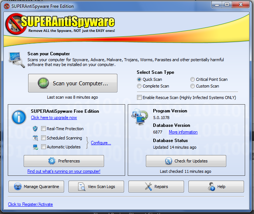Toggle the Automatic Updates checkbox
The image size is (254, 214).
(x=43, y=147)
